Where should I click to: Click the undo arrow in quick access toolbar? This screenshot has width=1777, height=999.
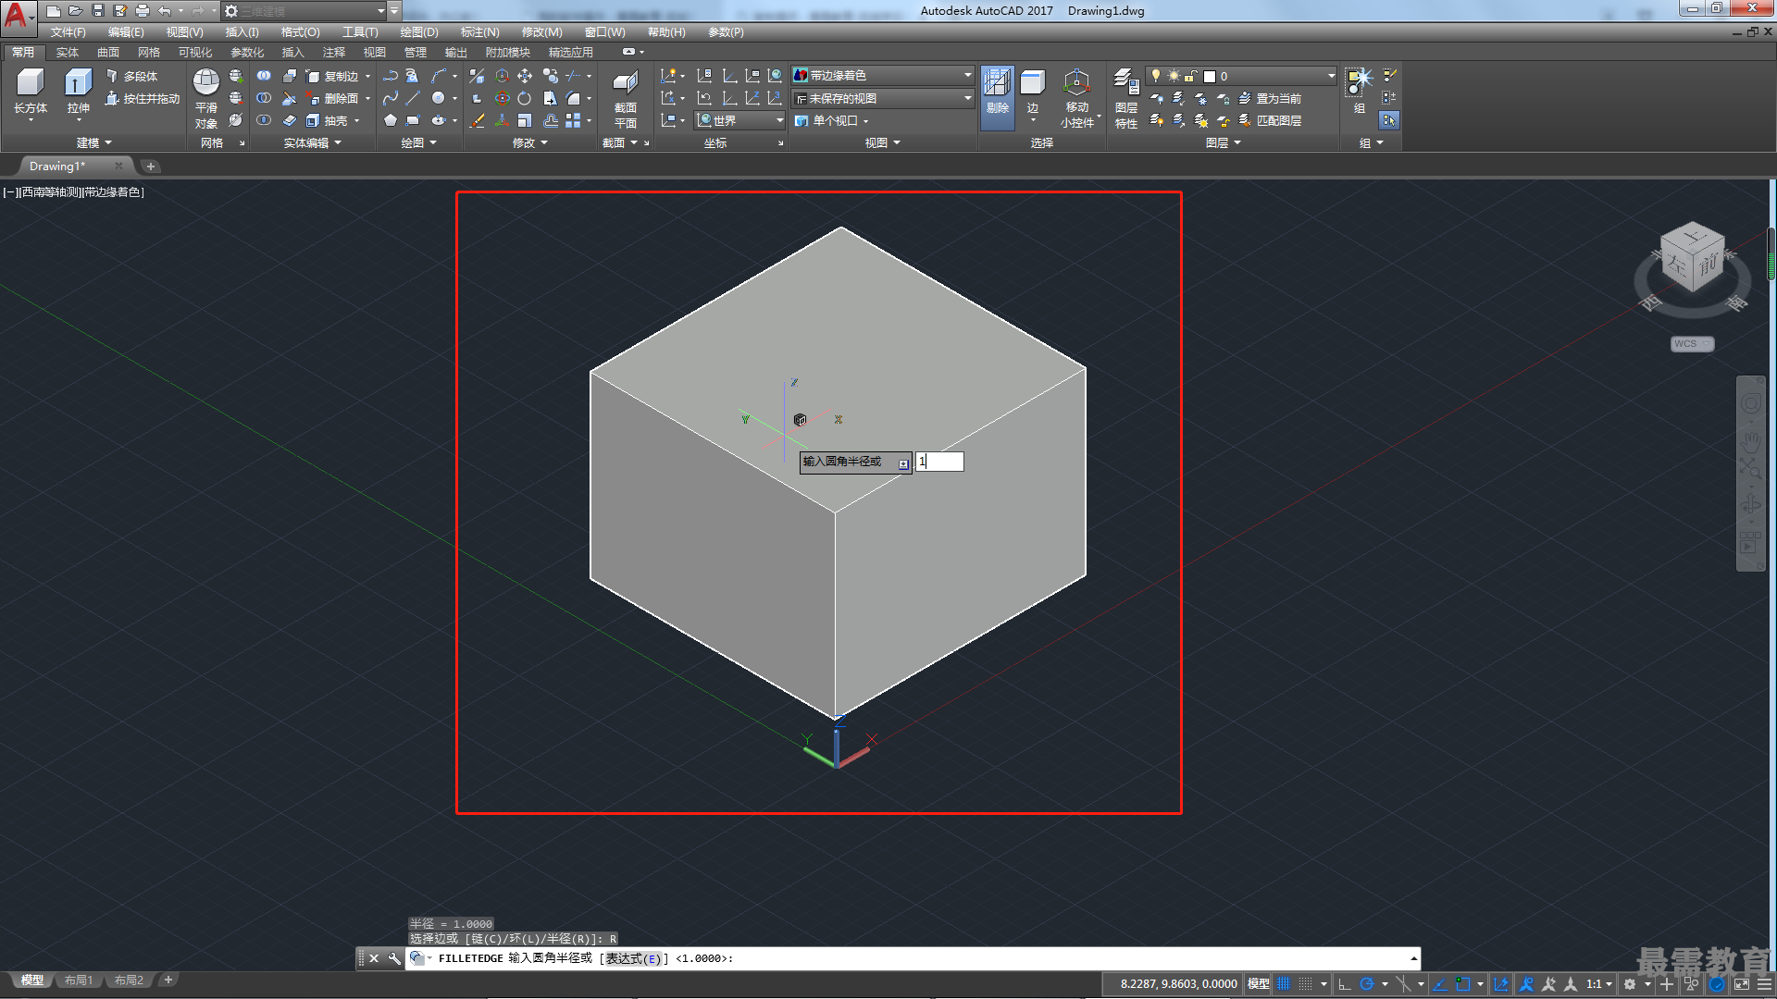click(x=165, y=11)
